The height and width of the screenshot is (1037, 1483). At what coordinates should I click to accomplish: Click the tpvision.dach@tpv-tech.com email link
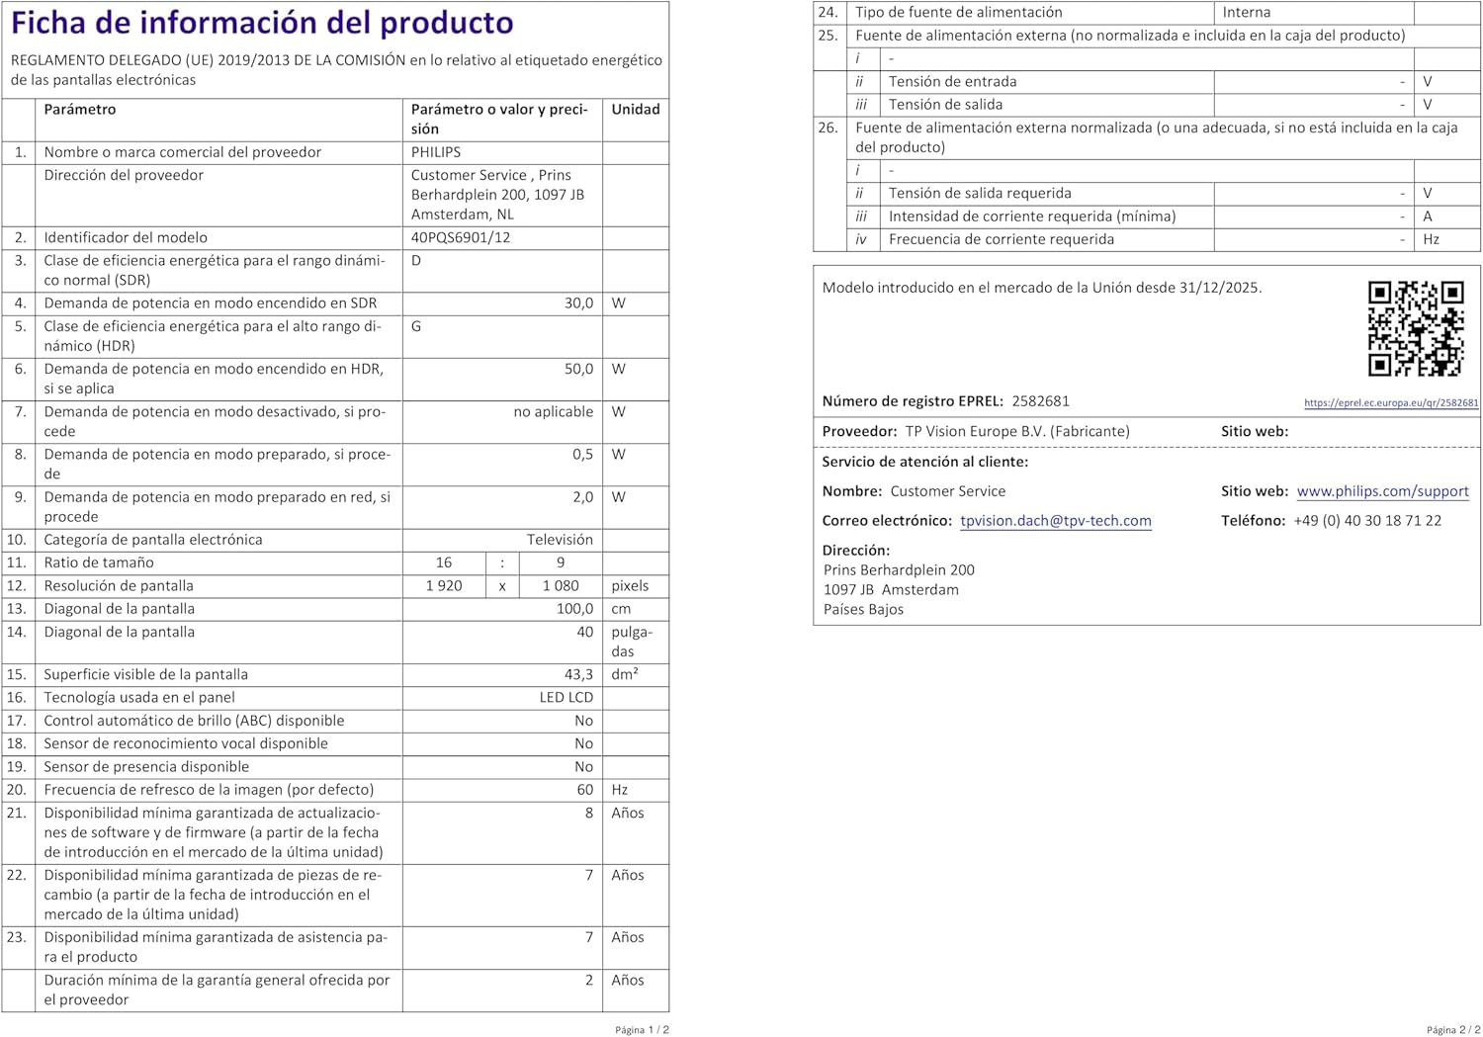1056,521
